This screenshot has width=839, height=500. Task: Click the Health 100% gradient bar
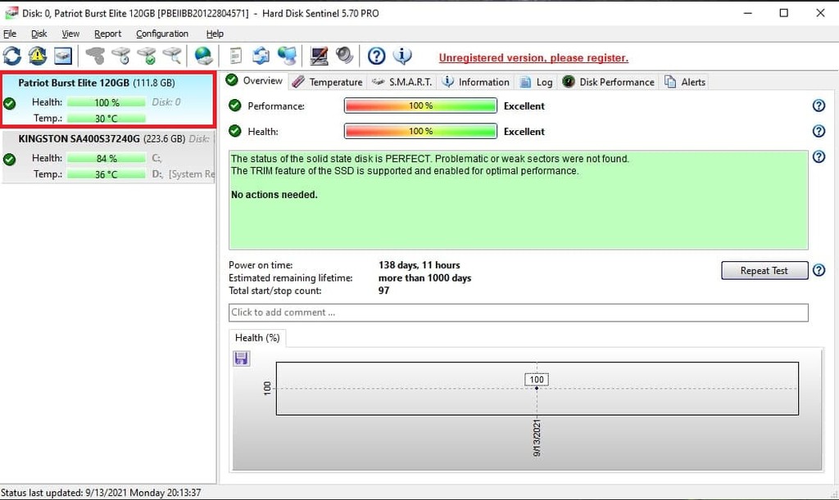pyautogui.click(x=420, y=131)
